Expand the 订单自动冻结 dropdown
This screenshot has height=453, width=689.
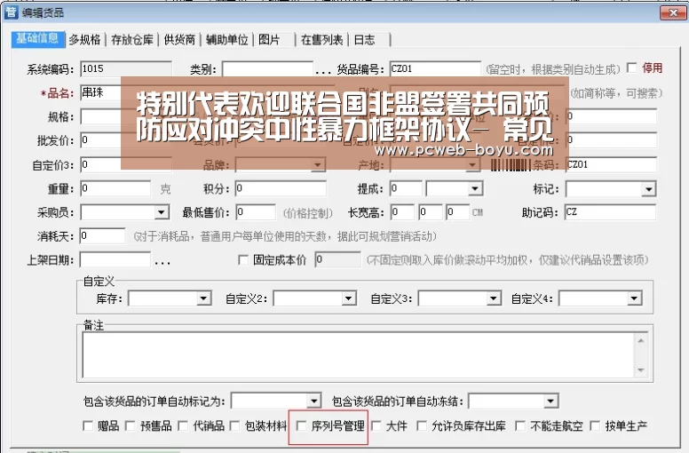click(x=550, y=401)
